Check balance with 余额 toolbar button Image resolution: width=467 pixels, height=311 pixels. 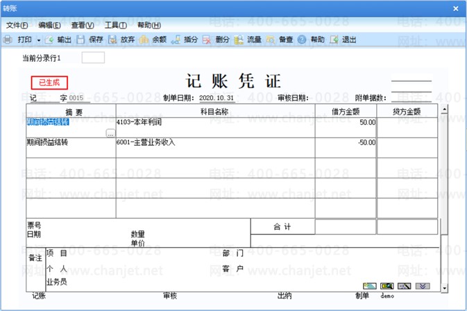[153, 40]
